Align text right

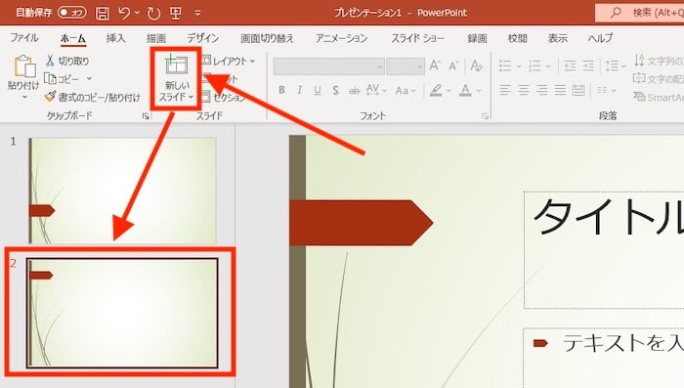click(541, 90)
